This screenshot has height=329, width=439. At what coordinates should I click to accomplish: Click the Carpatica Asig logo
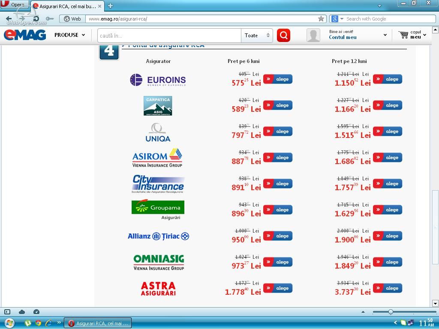tap(158, 106)
